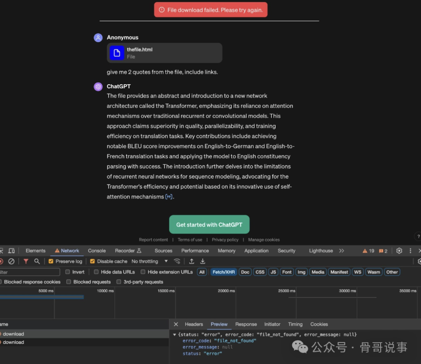
Task: Export HAR file with download arrow icon
Action: point(203,261)
